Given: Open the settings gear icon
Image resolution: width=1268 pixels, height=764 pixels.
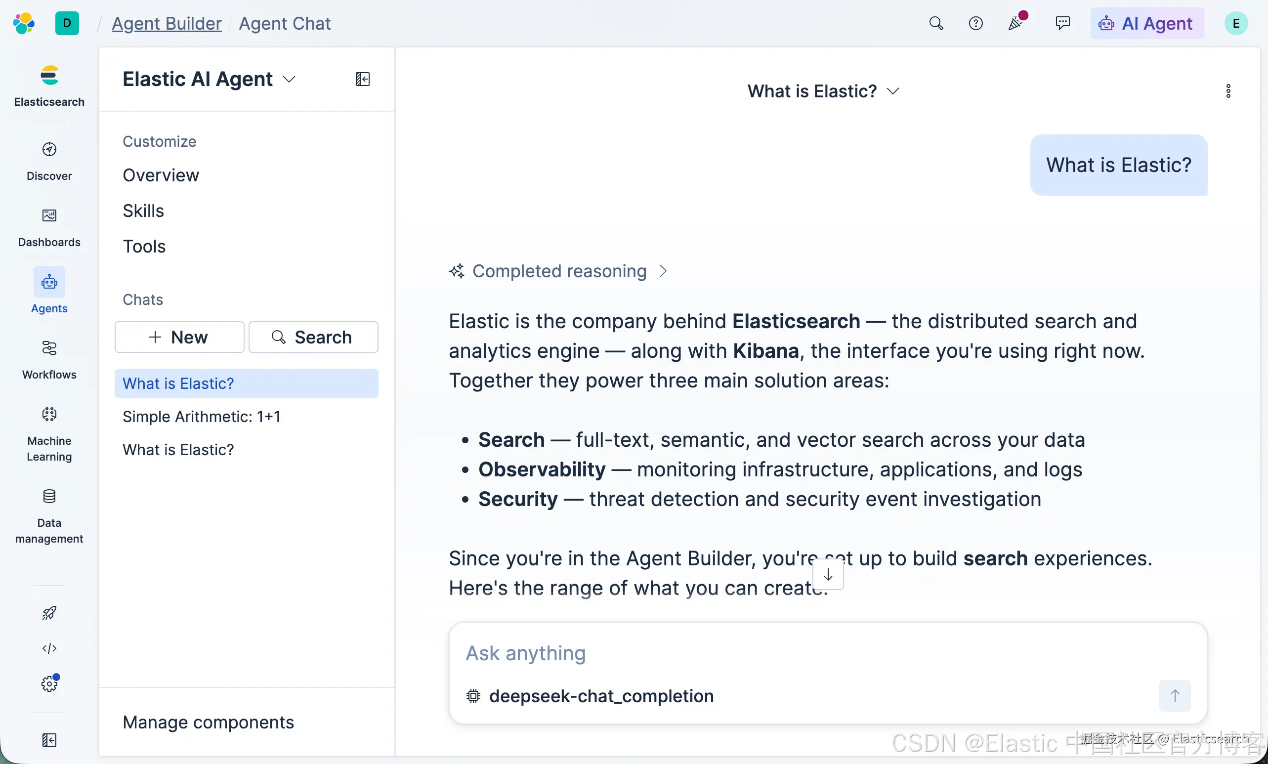Looking at the screenshot, I should [49, 683].
